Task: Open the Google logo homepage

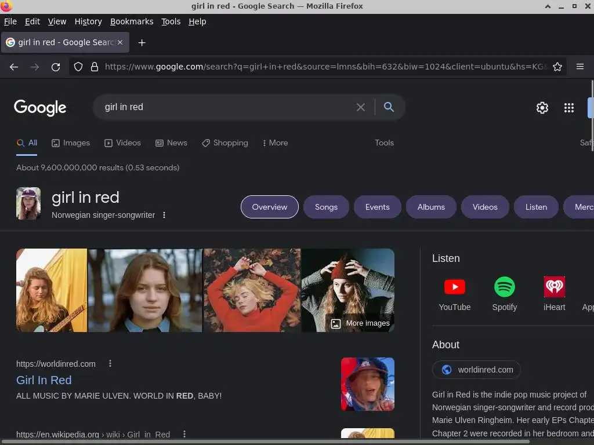Action: 40,108
